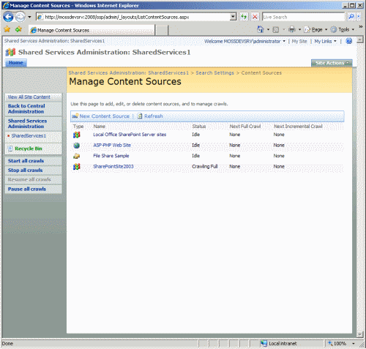Click the browser Back arrow button
Screen dimensions: 366x349
coord(8,17)
